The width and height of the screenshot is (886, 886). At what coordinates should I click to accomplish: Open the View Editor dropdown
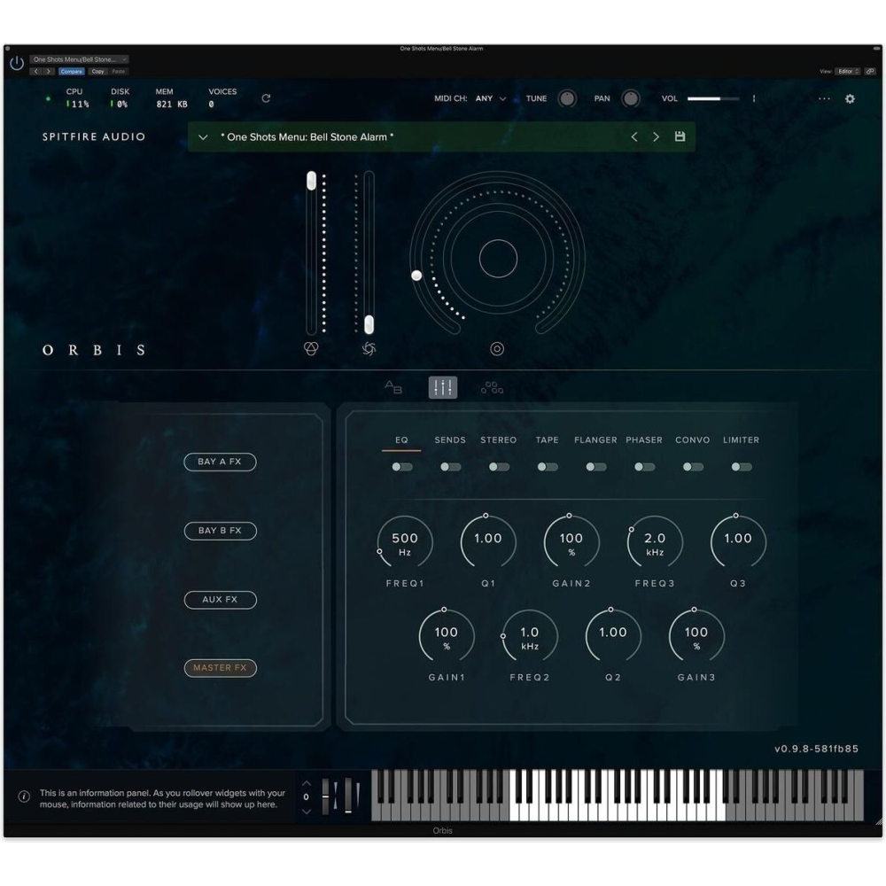click(x=847, y=71)
